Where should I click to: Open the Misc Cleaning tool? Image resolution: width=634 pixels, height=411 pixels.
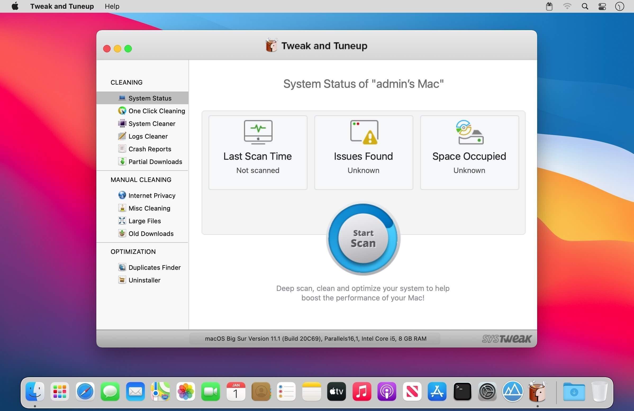(150, 208)
